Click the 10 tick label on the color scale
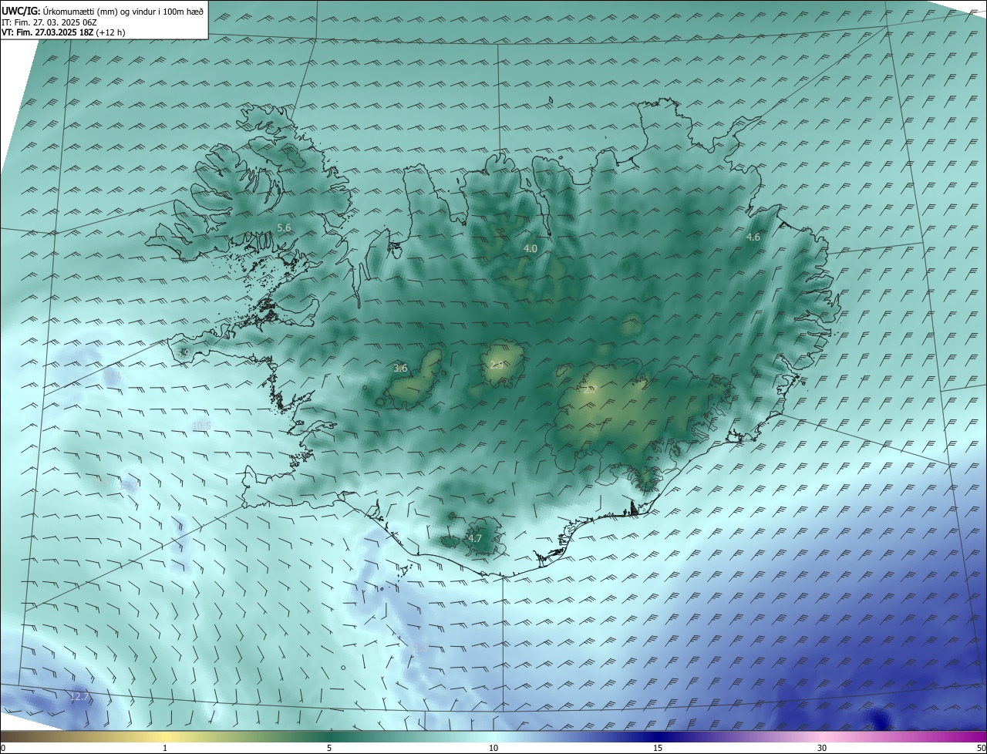This screenshot has height=754, width=987. (x=493, y=748)
